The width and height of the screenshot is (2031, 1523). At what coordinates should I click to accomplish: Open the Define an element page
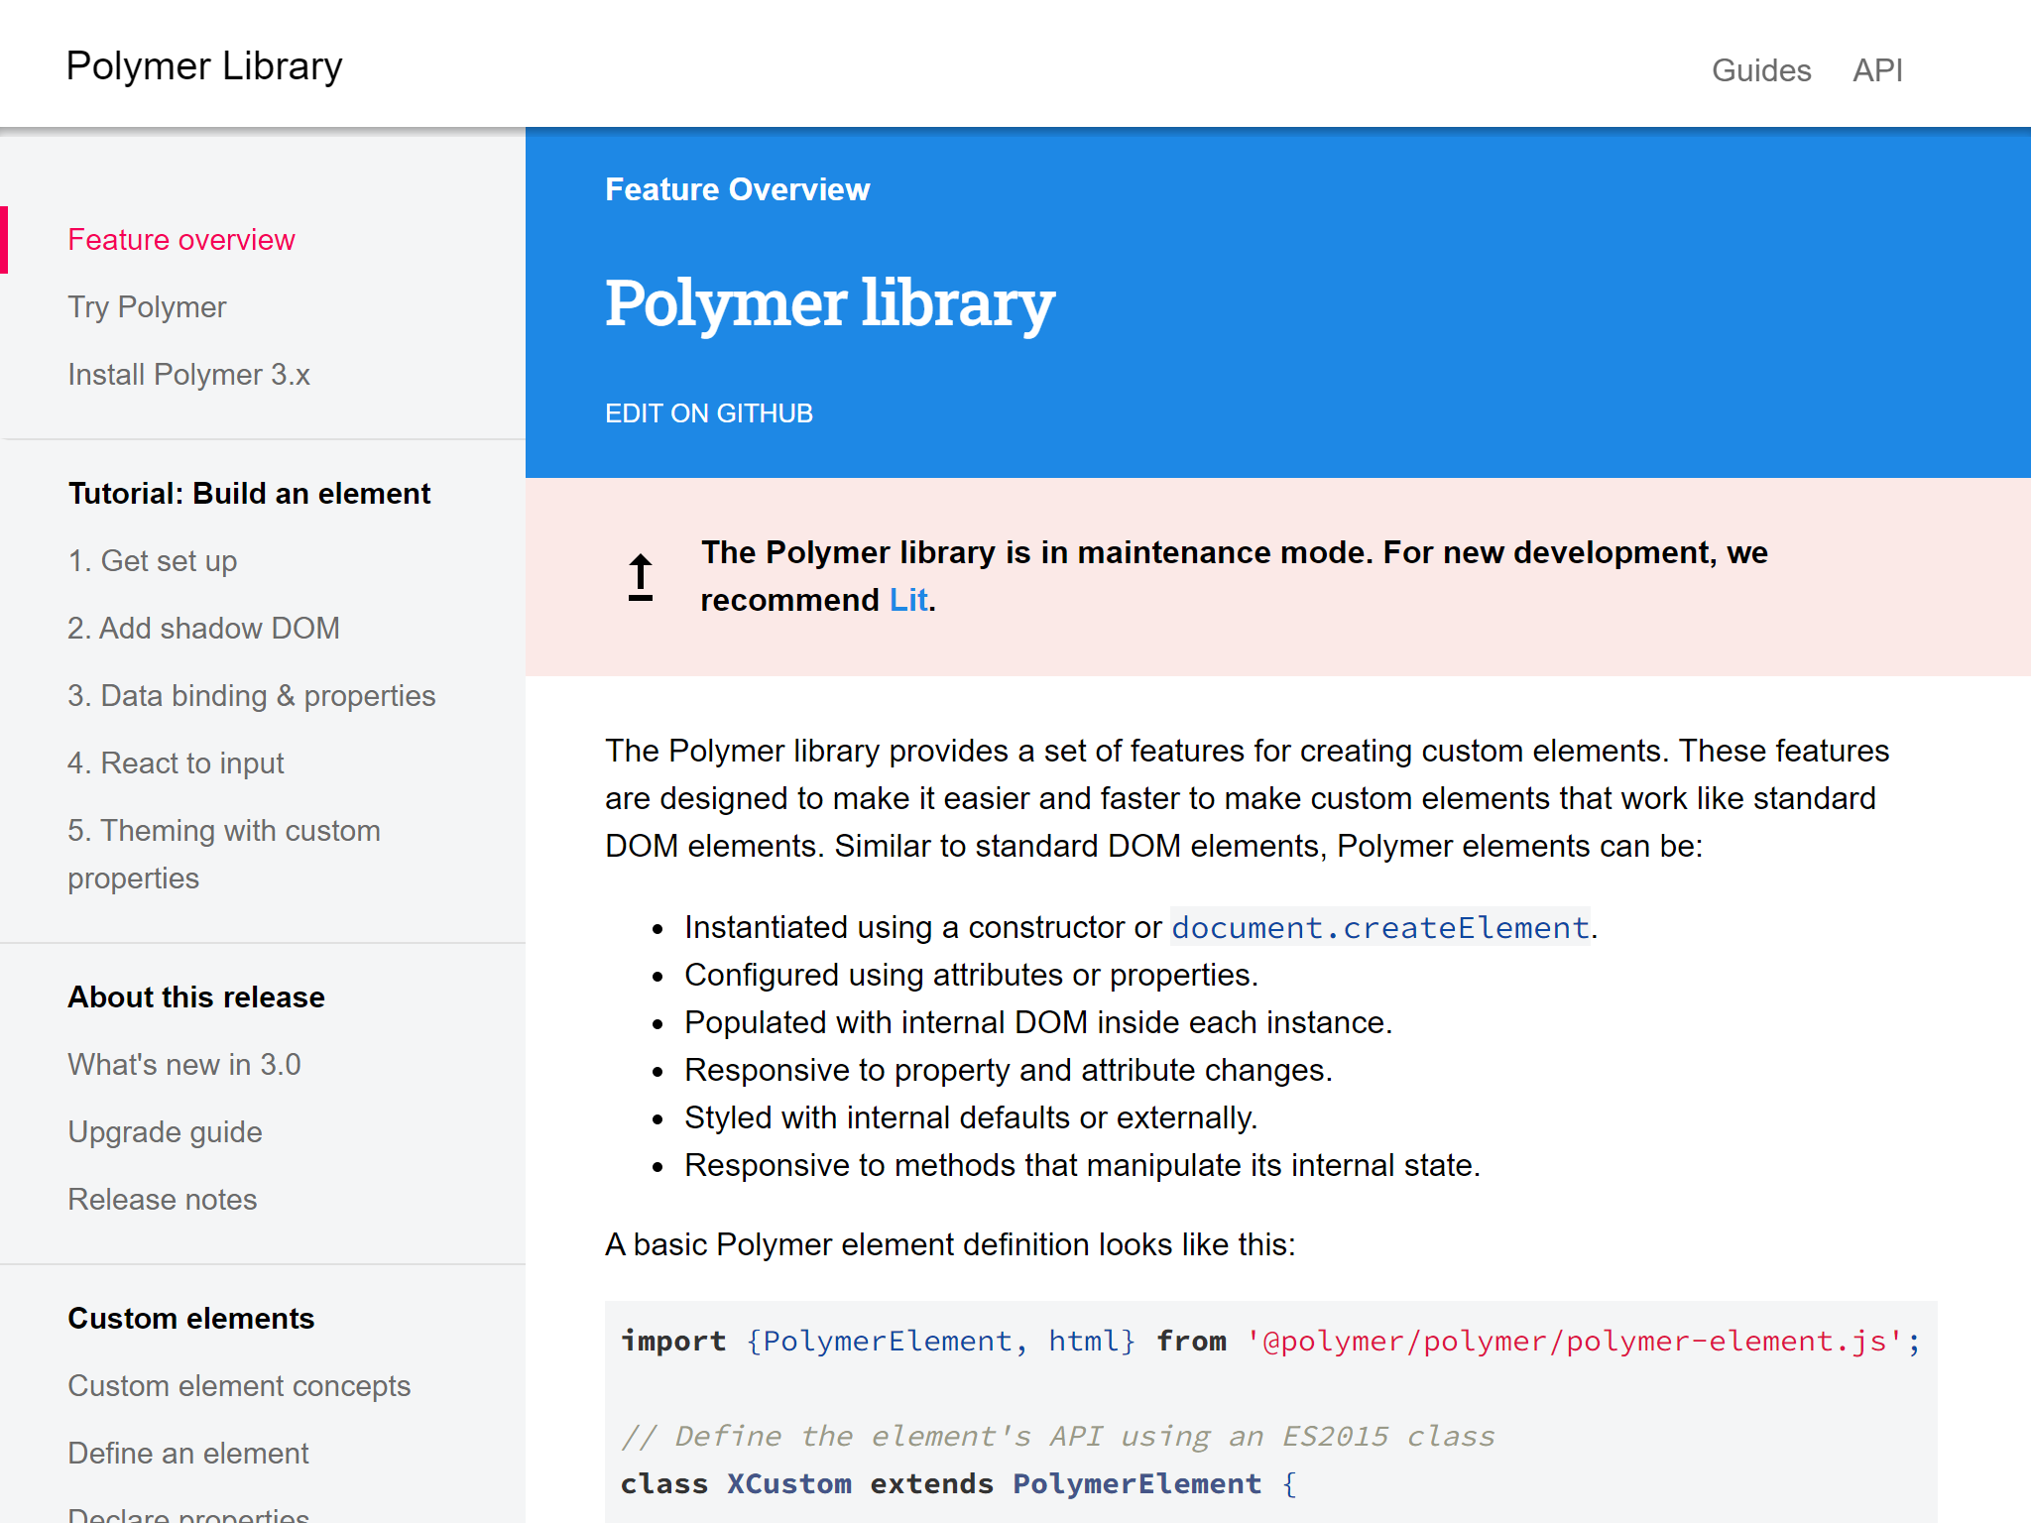click(x=187, y=1453)
